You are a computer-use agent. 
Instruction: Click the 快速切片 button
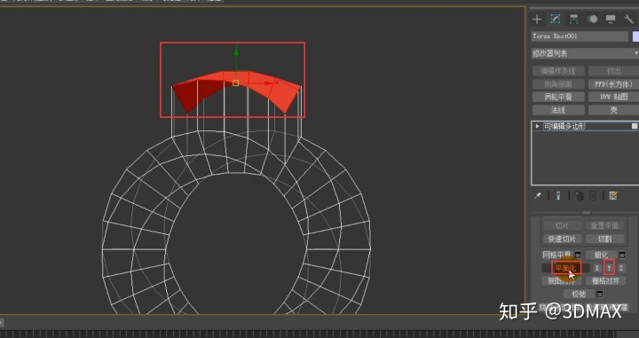click(562, 239)
